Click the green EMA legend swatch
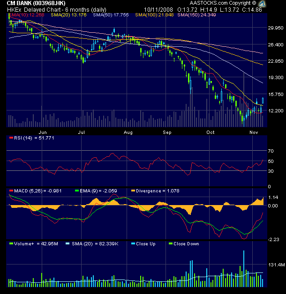 (x=76, y=191)
